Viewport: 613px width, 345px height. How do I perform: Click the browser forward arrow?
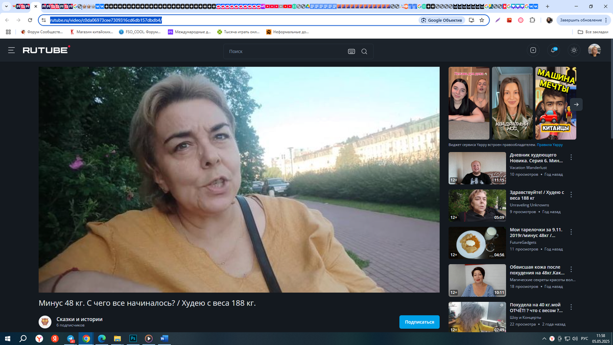pyautogui.click(x=18, y=20)
